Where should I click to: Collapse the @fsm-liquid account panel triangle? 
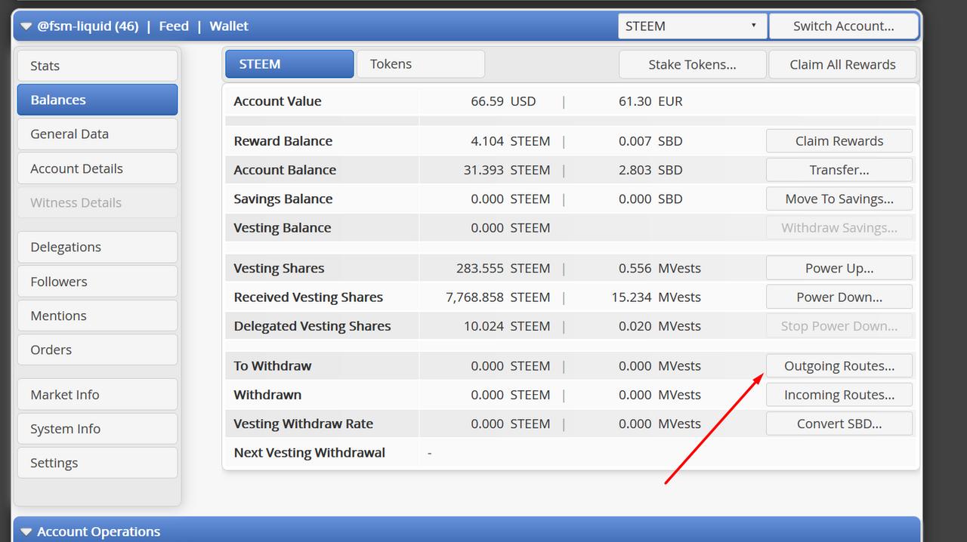tap(26, 26)
